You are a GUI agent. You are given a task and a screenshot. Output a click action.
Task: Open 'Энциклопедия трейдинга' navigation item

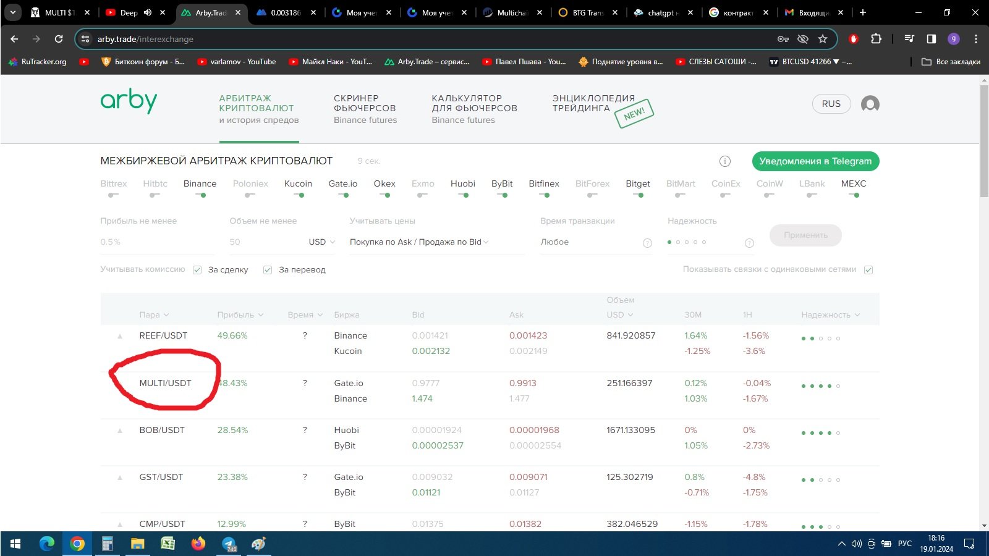click(593, 103)
